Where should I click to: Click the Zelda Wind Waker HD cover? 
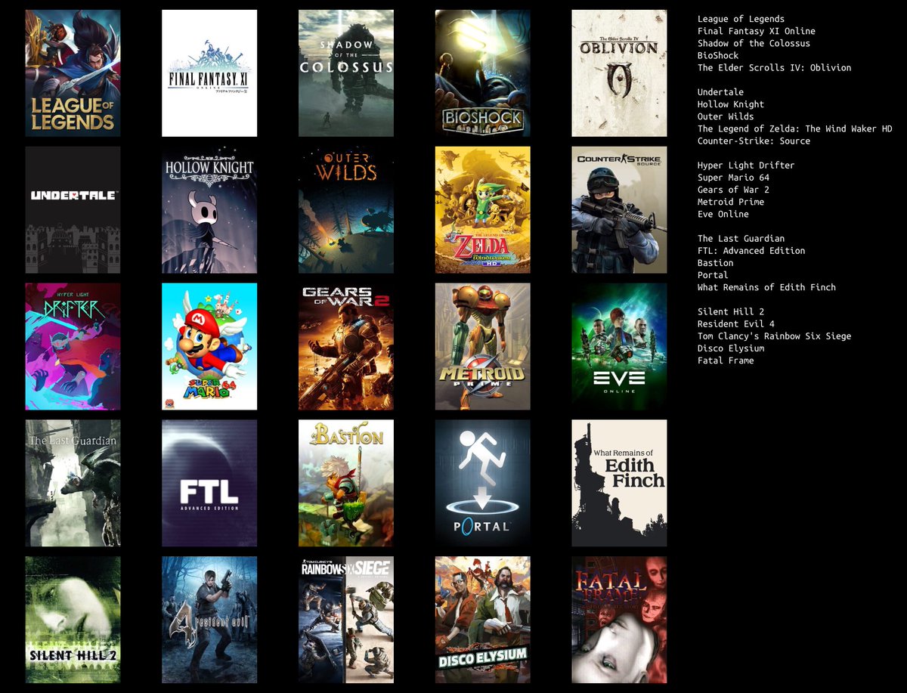(x=482, y=209)
